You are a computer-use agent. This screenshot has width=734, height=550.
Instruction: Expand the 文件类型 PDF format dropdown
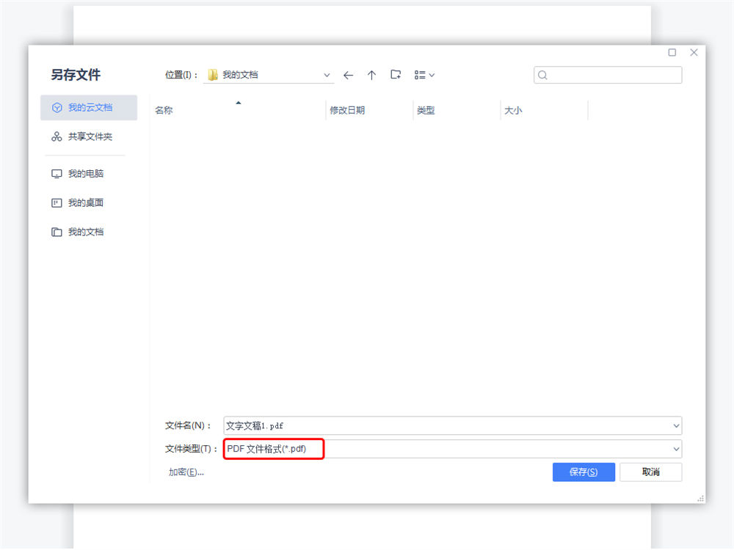pos(675,449)
